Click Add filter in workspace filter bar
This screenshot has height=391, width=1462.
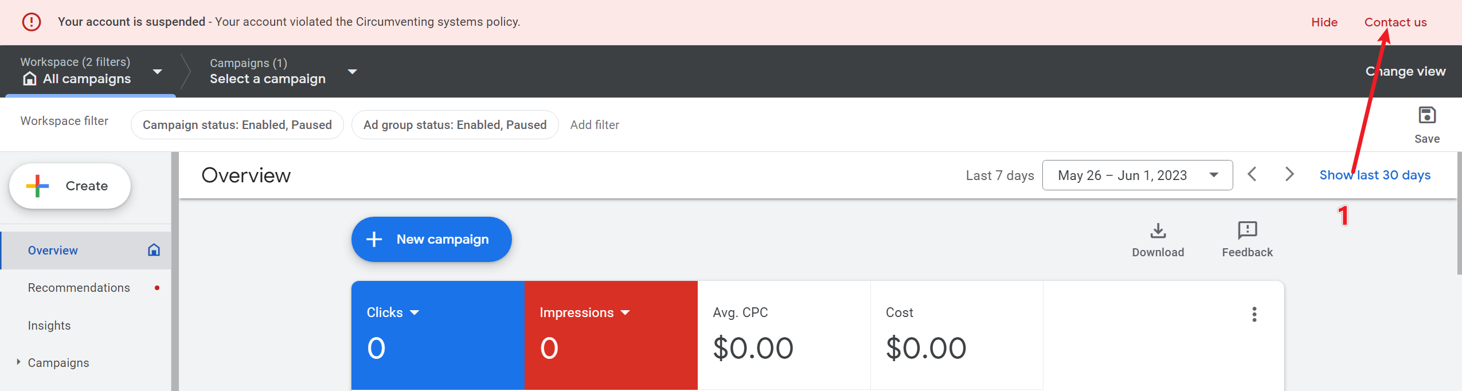pos(595,125)
